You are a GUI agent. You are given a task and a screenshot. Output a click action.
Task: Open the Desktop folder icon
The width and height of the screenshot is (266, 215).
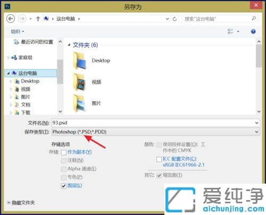click(79, 61)
